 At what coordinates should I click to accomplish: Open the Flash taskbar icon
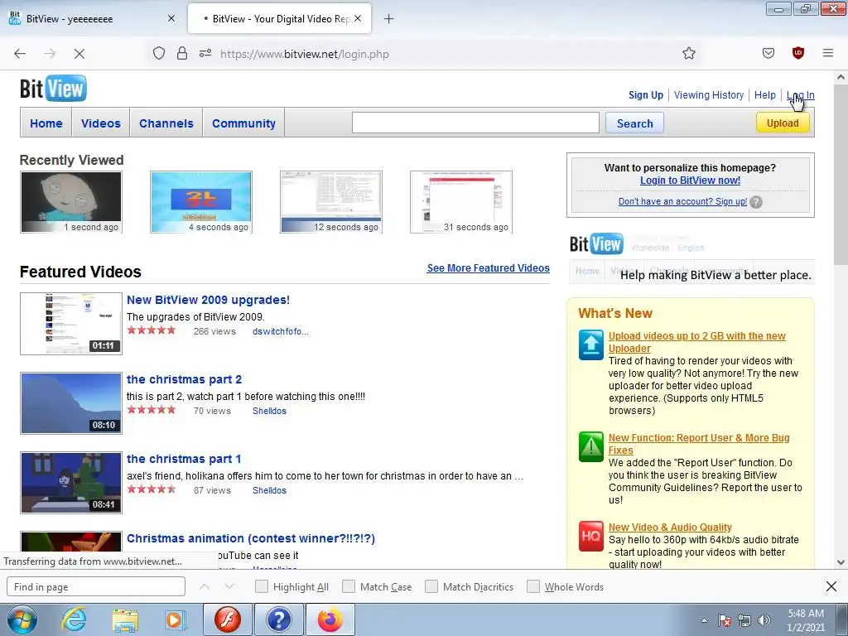click(x=228, y=619)
